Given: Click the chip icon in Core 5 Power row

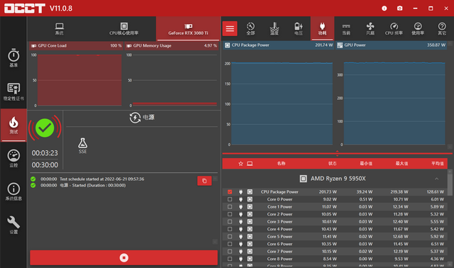Looking at the screenshot, I should pyautogui.click(x=250, y=237).
